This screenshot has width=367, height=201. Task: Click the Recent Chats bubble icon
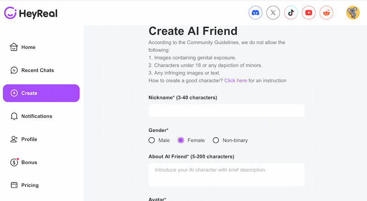click(x=14, y=70)
